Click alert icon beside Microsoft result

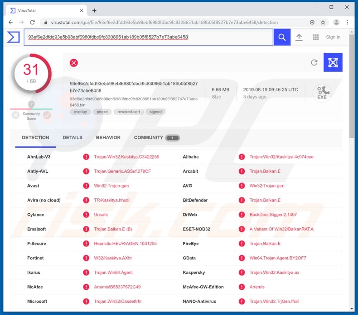click(86, 301)
